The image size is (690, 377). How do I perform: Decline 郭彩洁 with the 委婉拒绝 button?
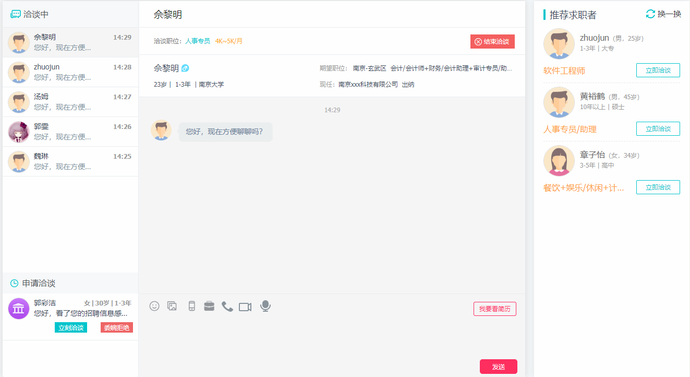point(116,327)
